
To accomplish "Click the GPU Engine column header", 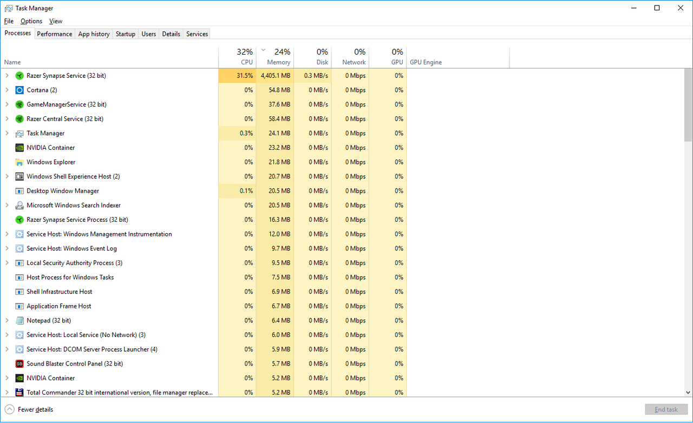I will point(458,57).
